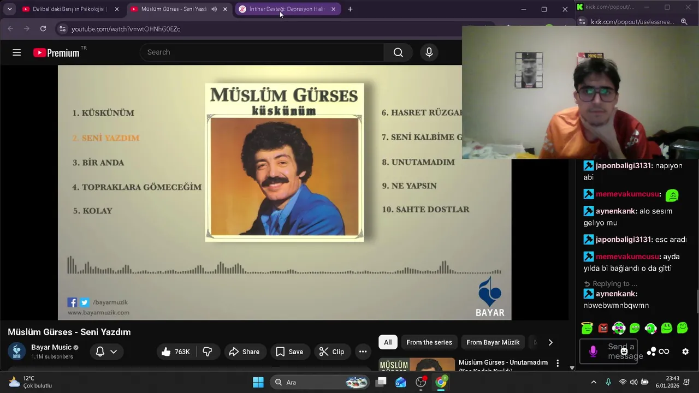Dislike the Seni Yazdım video
699x393 pixels.
click(208, 352)
